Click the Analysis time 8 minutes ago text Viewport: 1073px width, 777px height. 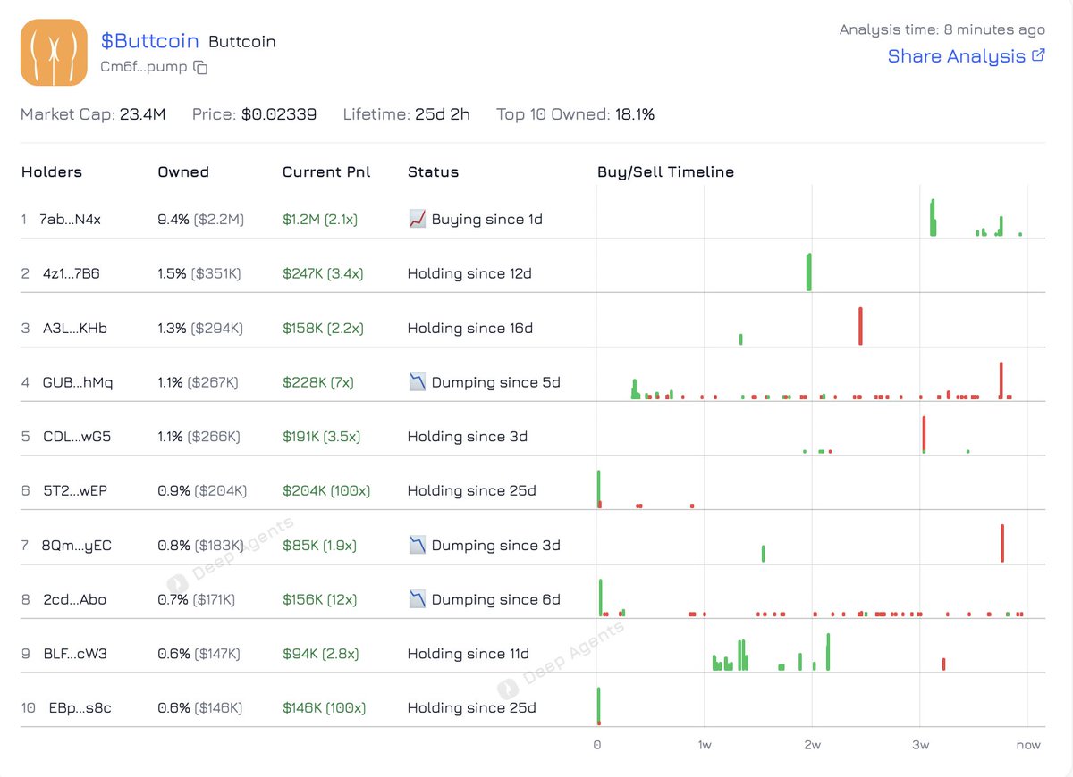point(942,29)
